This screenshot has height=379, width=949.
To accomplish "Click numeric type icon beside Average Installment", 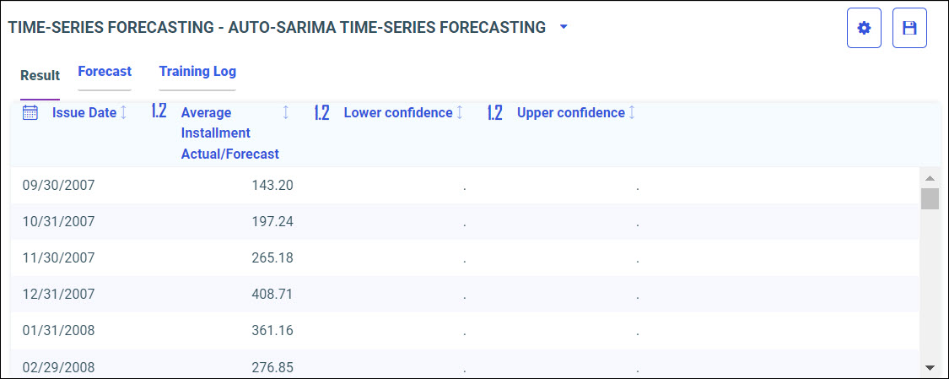I will click(159, 111).
